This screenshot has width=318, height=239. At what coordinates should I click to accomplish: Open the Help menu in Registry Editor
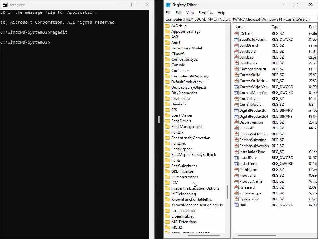tap(221, 12)
